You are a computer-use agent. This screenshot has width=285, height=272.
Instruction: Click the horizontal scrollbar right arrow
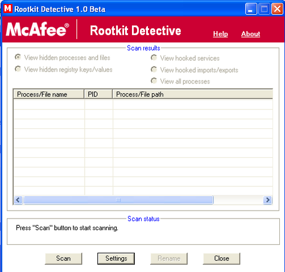268,200
